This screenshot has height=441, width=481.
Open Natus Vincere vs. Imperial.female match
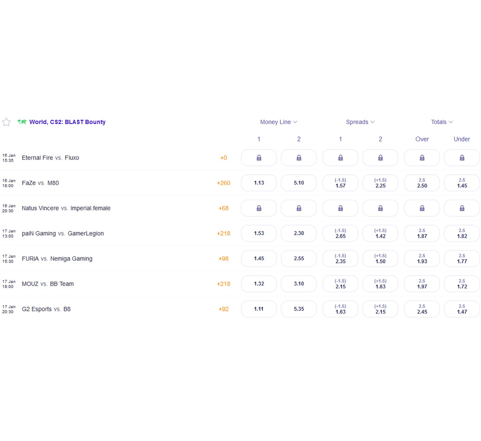pyautogui.click(x=66, y=208)
